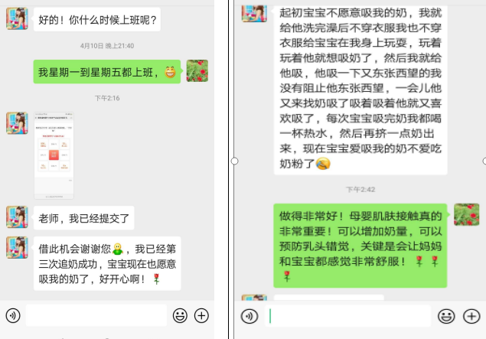Open emoji picker in left chat

point(180,315)
